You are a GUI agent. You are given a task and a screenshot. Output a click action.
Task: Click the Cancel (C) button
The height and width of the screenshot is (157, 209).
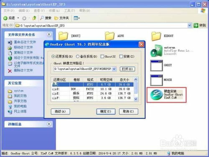129,111
